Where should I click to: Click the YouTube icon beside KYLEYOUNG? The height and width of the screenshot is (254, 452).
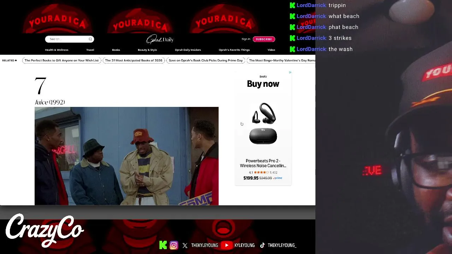[x=227, y=245]
